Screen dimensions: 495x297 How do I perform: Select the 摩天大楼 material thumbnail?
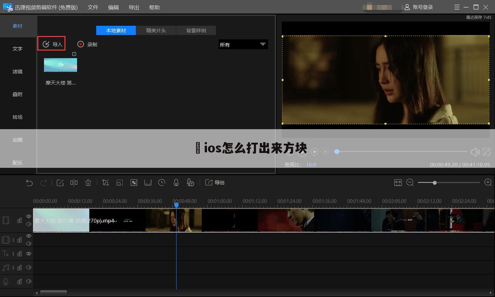(x=61, y=65)
